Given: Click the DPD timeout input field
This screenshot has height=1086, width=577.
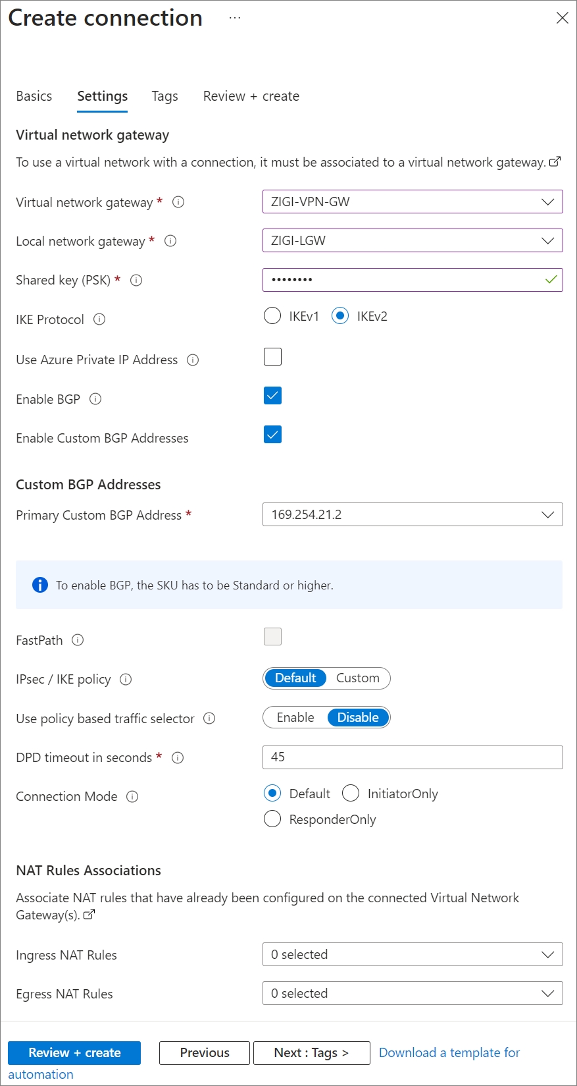Looking at the screenshot, I should point(413,757).
